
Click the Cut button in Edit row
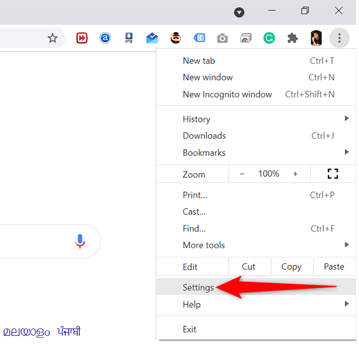[249, 267]
